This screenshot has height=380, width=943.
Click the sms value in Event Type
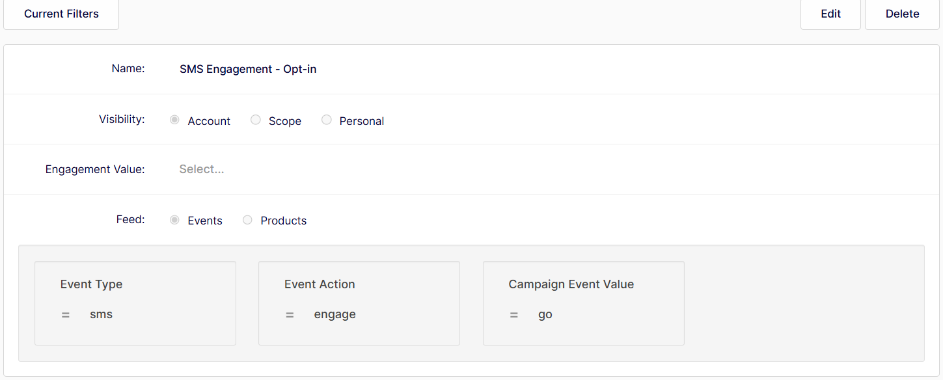coord(102,314)
